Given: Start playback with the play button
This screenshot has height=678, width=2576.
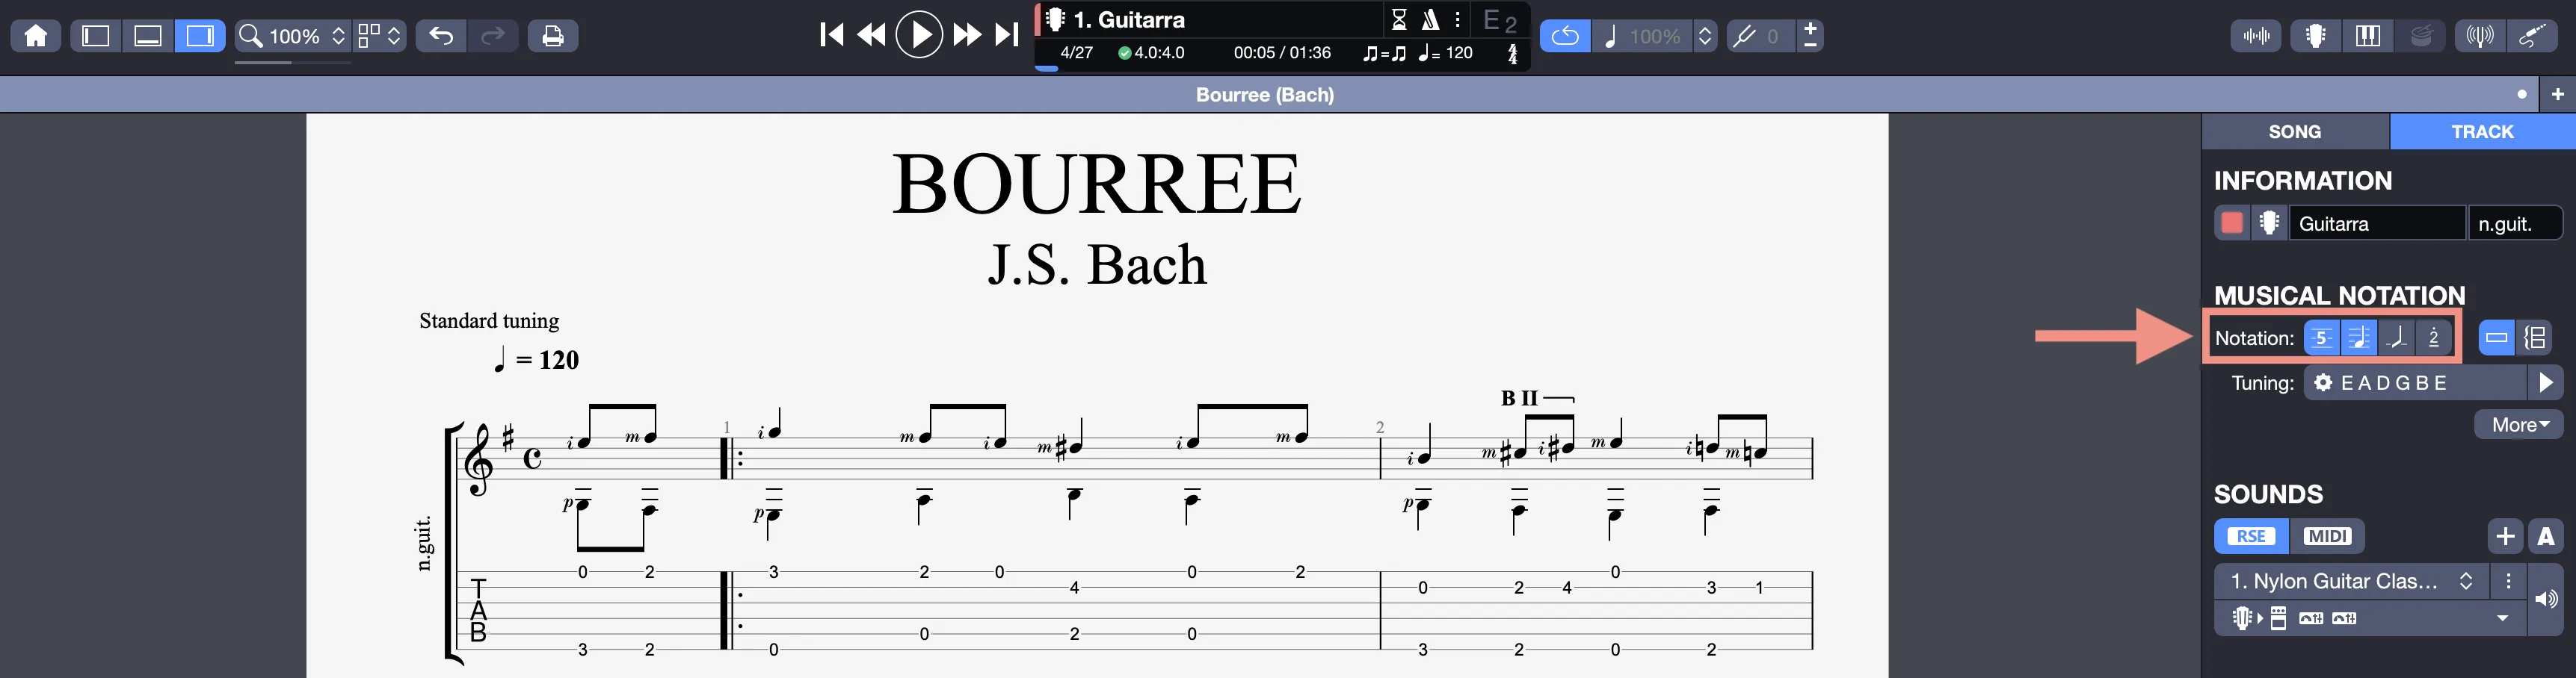Looking at the screenshot, I should [x=919, y=35].
